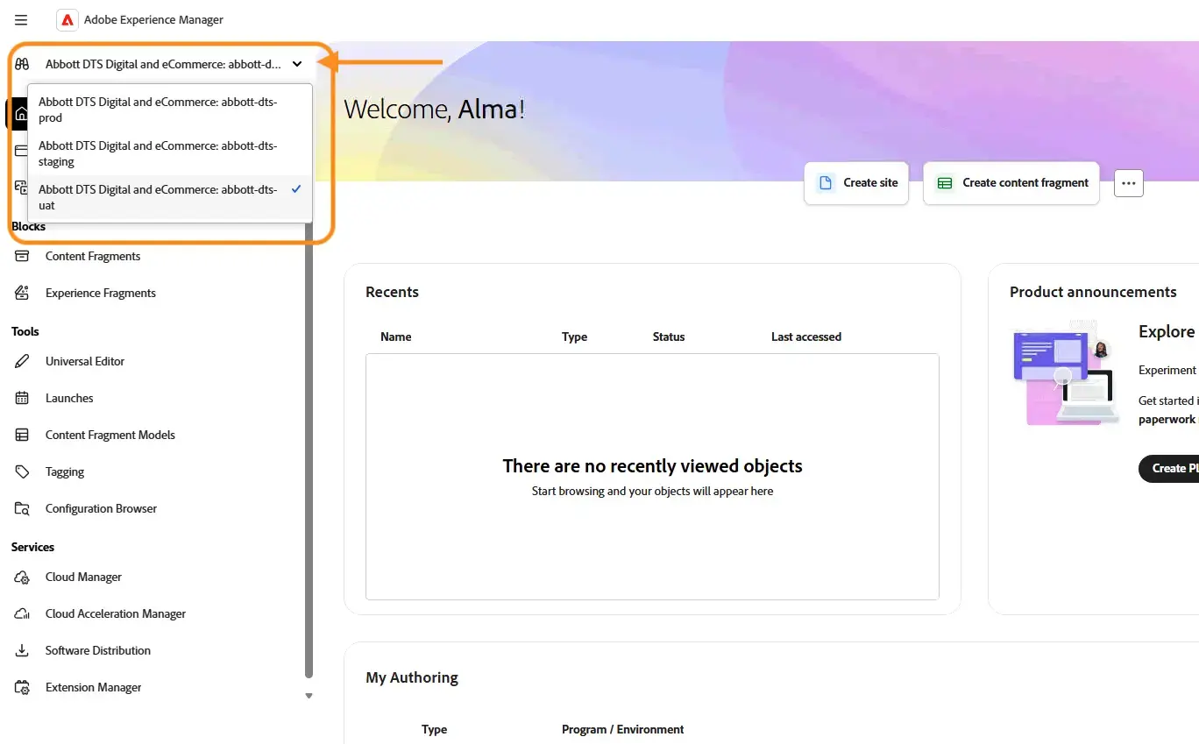This screenshot has height=744, width=1199.
Task: Open Experience Fragments in the sidebar
Action: click(100, 293)
